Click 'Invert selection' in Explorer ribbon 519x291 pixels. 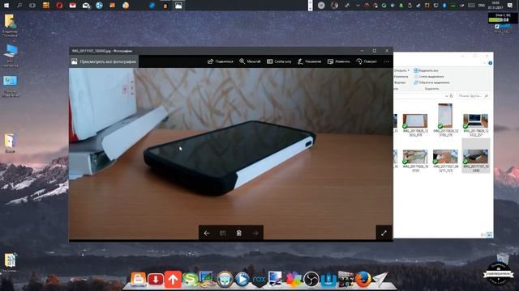tap(431, 82)
